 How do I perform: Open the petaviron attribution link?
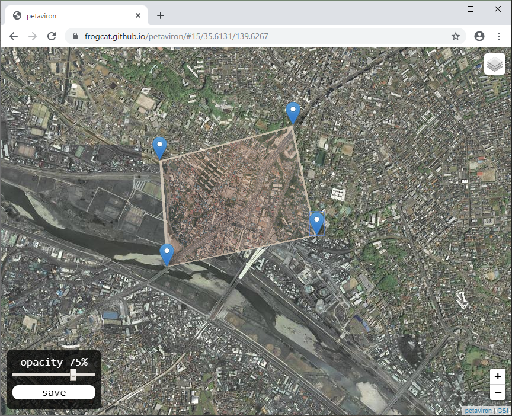coord(478,411)
